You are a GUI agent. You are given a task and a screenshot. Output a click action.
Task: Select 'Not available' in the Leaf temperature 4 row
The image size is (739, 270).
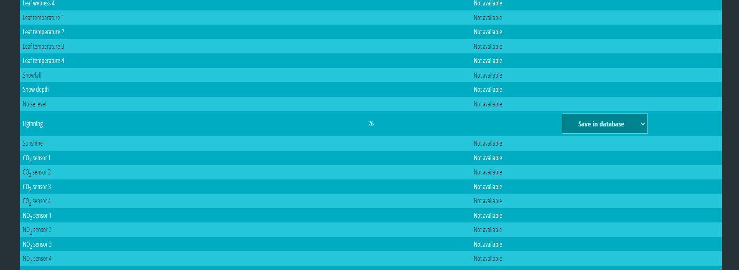(x=488, y=61)
